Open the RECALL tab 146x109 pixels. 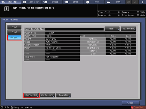pyautogui.click(x=52, y=2)
